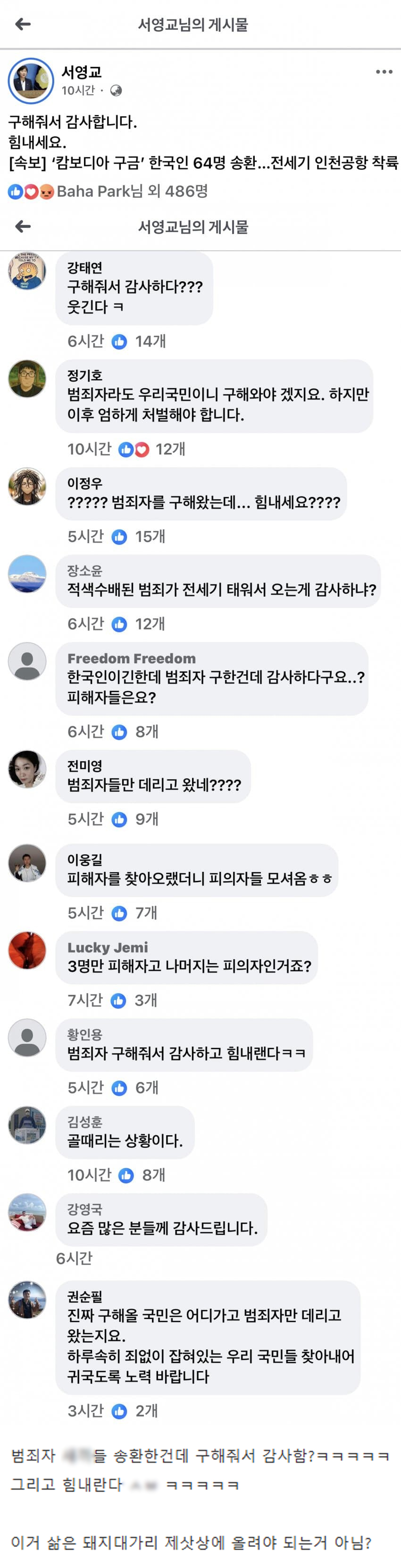Open the three-dot post options menu

click(x=384, y=72)
